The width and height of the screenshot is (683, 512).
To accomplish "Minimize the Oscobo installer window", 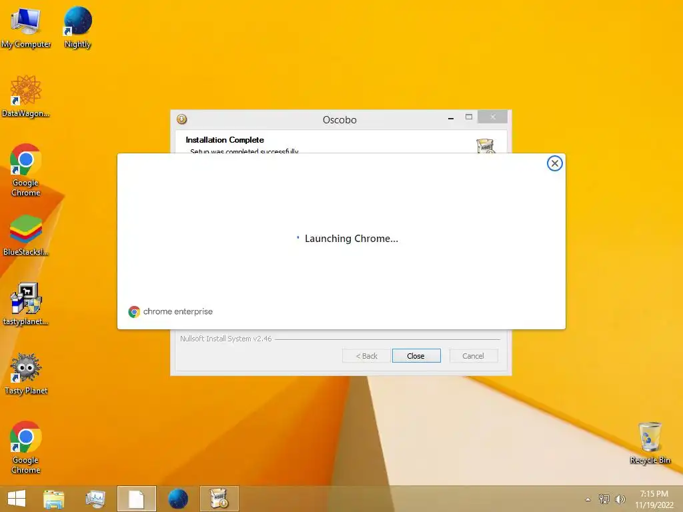I will pos(451,117).
